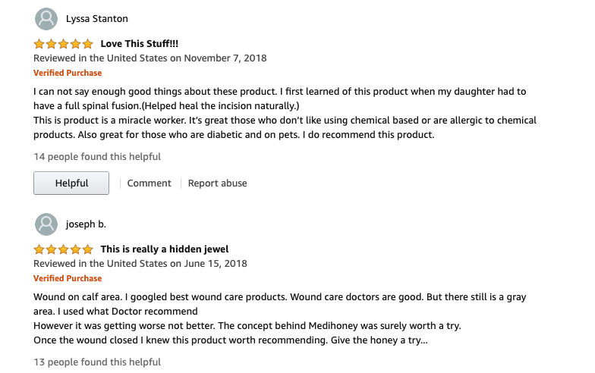
Task: Click the 'Reviewed in the United States on June 15, 2018' line
Action: (x=140, y=264)
